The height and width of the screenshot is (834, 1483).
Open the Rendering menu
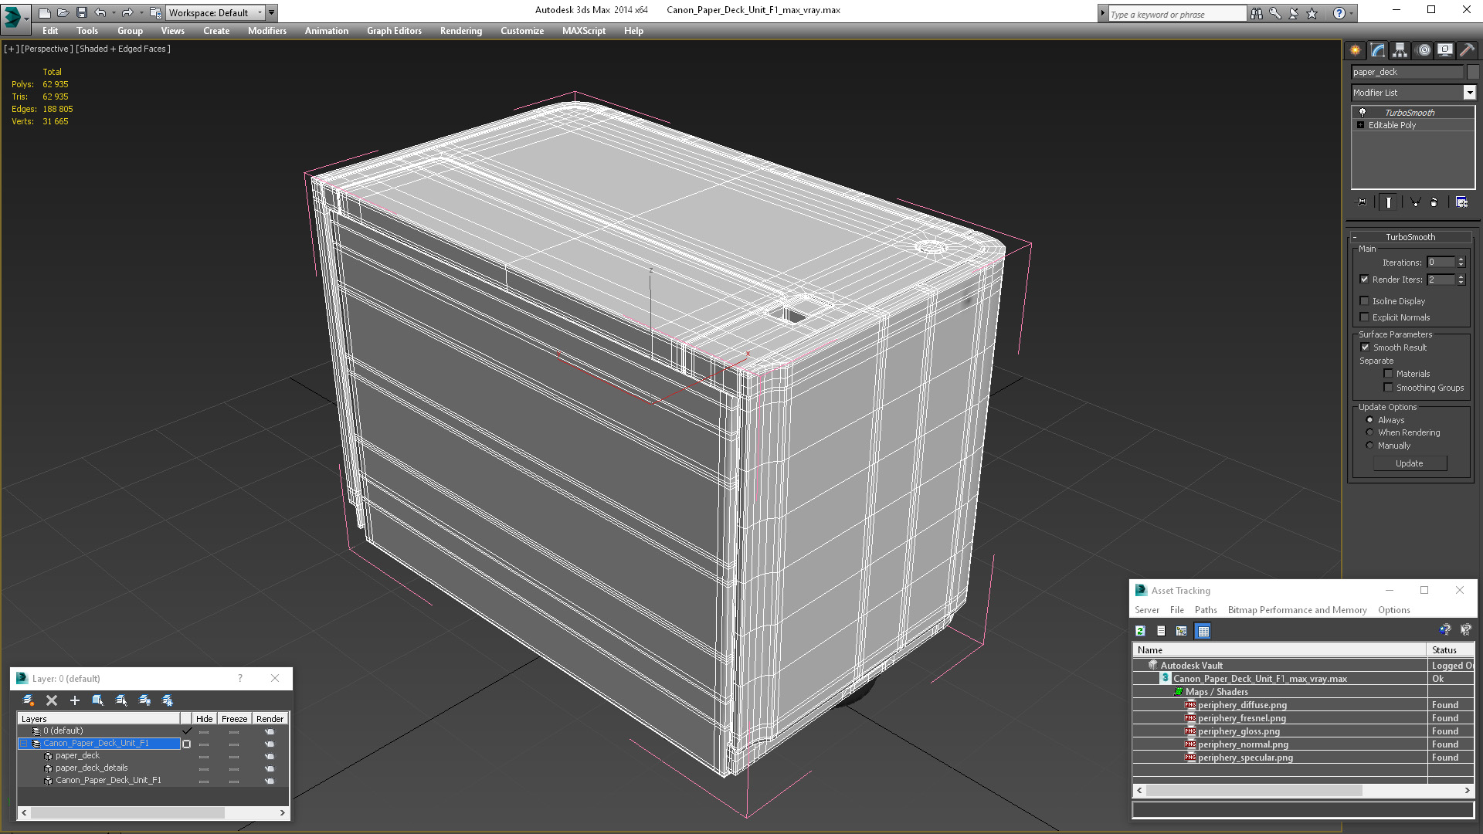[460, 31]
